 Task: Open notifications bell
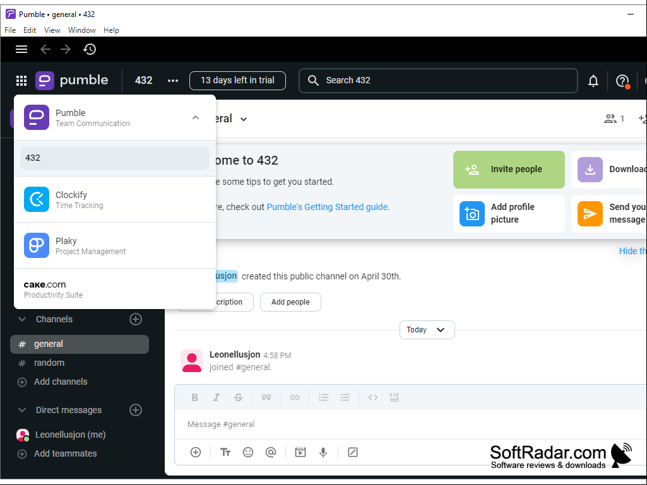[593, 81]
